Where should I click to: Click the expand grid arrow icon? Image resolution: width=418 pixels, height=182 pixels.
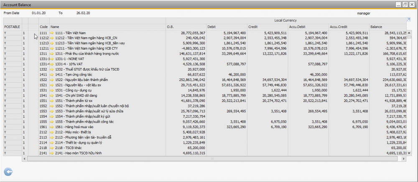(x=408, y=20)
